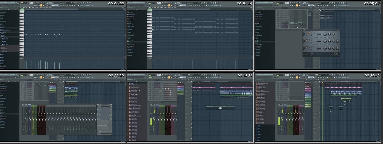
Task: Mute the top channel in the 00:33:29 channel rack
Action: (x=22, y=83)
